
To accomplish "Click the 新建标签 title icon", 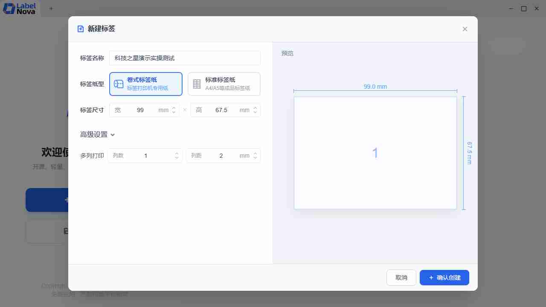I will [81, 29].
